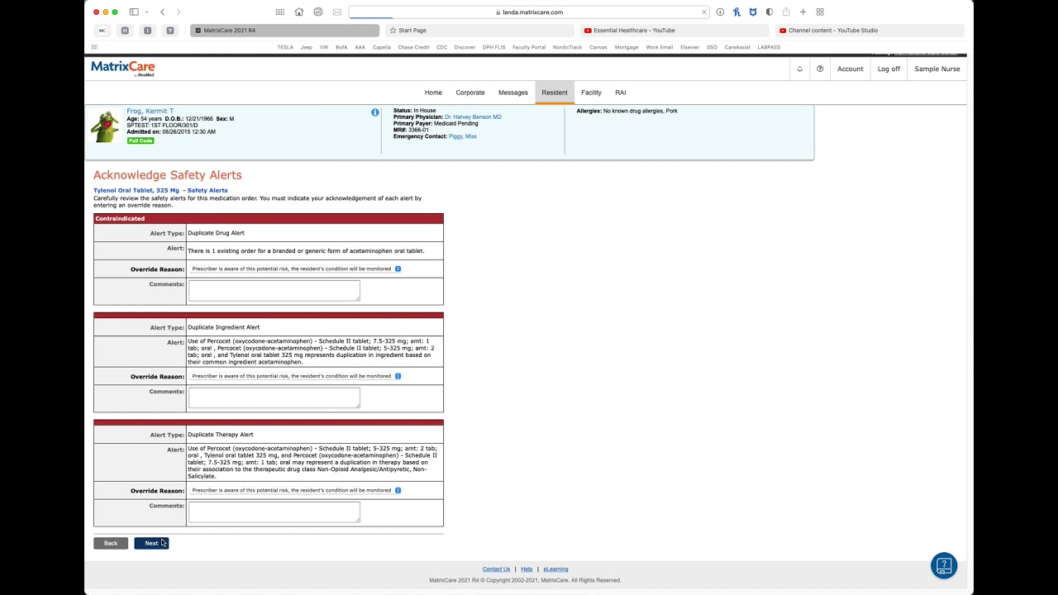The height and width of the screenshot is (595, 1058).
Task: Open the Canvas bookmark
Action: pyautogui.click(x=598, y=47)
